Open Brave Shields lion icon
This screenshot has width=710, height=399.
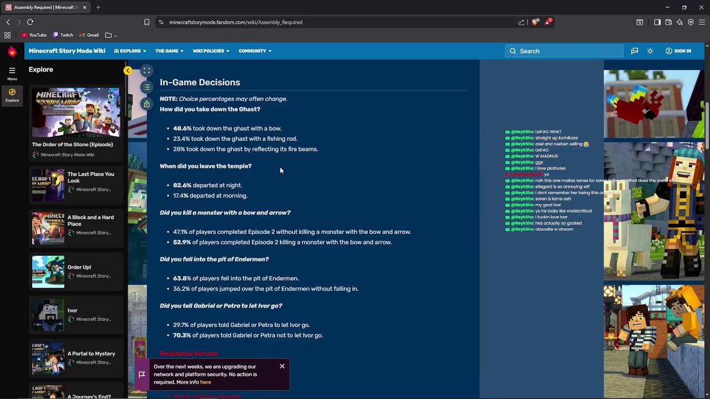click(535, 22)
